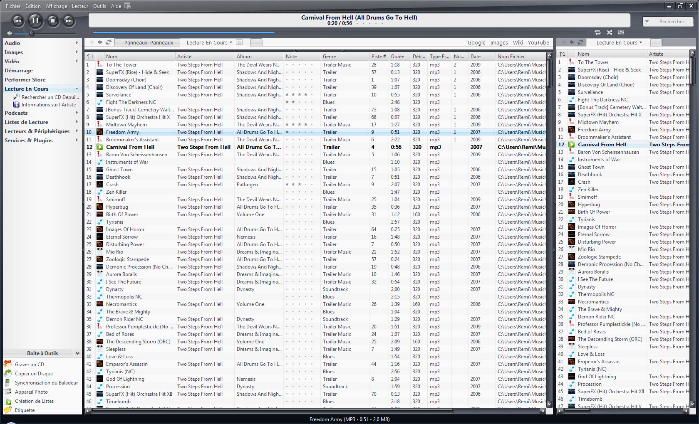This screenshot has width=699, height=424.
Task: Open the Wiki link
Action: tap(518, 42)
